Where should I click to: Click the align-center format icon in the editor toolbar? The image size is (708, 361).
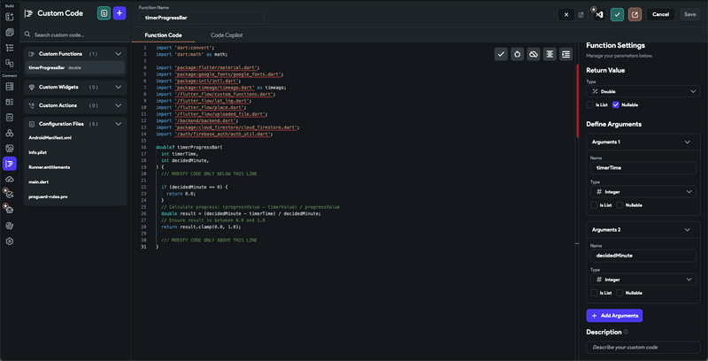point(550,54)
